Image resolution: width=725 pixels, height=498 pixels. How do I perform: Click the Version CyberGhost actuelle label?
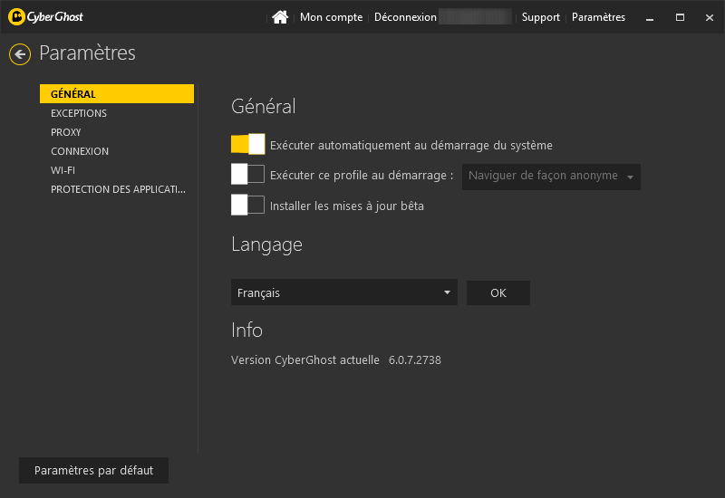[x=305, y=359]
